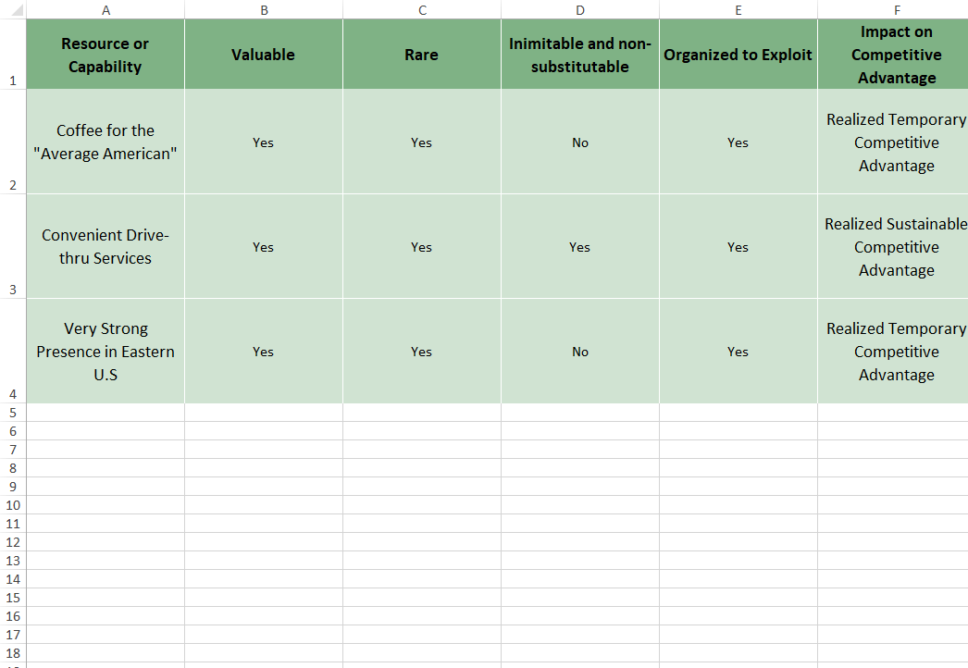This screenshot has height=668, width=968.
Task: Click the 'Coffee for the Average American' cell
Action: pyautogui.click(x=105, y=142)
